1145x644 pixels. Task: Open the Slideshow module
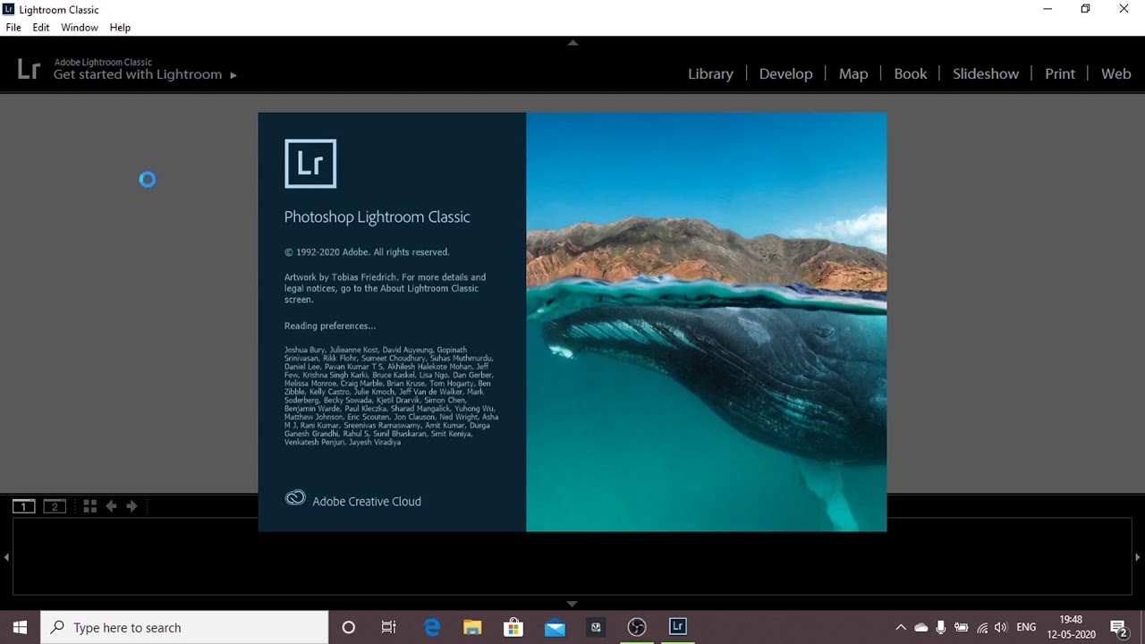[x=985, y=74]
